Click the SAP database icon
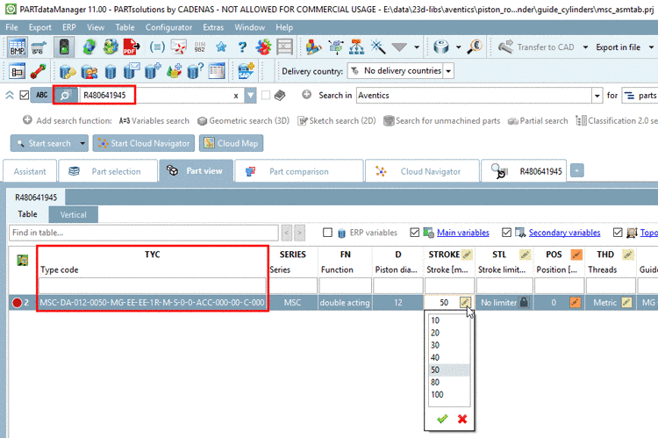The height and width of the screenshot is (438, 658). (246, 71)
